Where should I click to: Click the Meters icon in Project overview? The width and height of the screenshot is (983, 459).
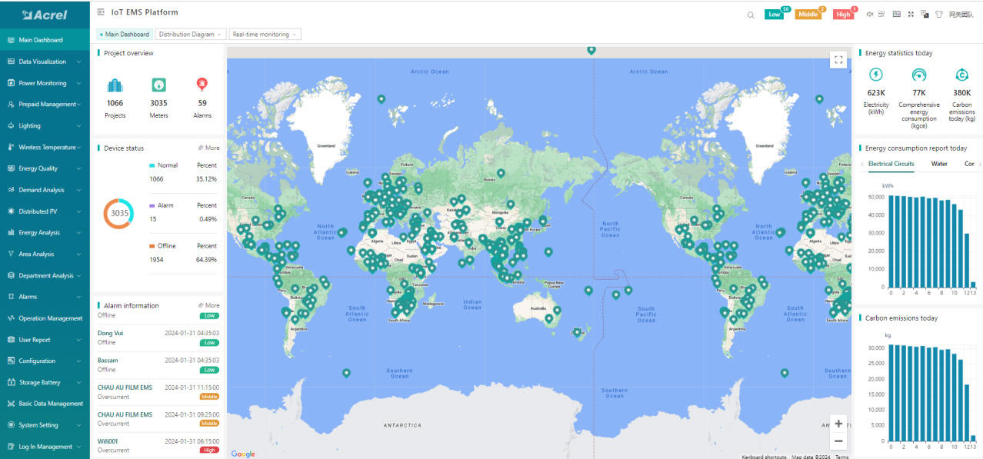[x=158, y=85]
